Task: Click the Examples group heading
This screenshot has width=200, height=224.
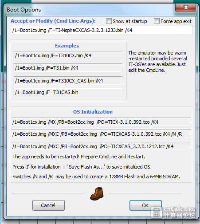Action: click(x=67, y=46)
